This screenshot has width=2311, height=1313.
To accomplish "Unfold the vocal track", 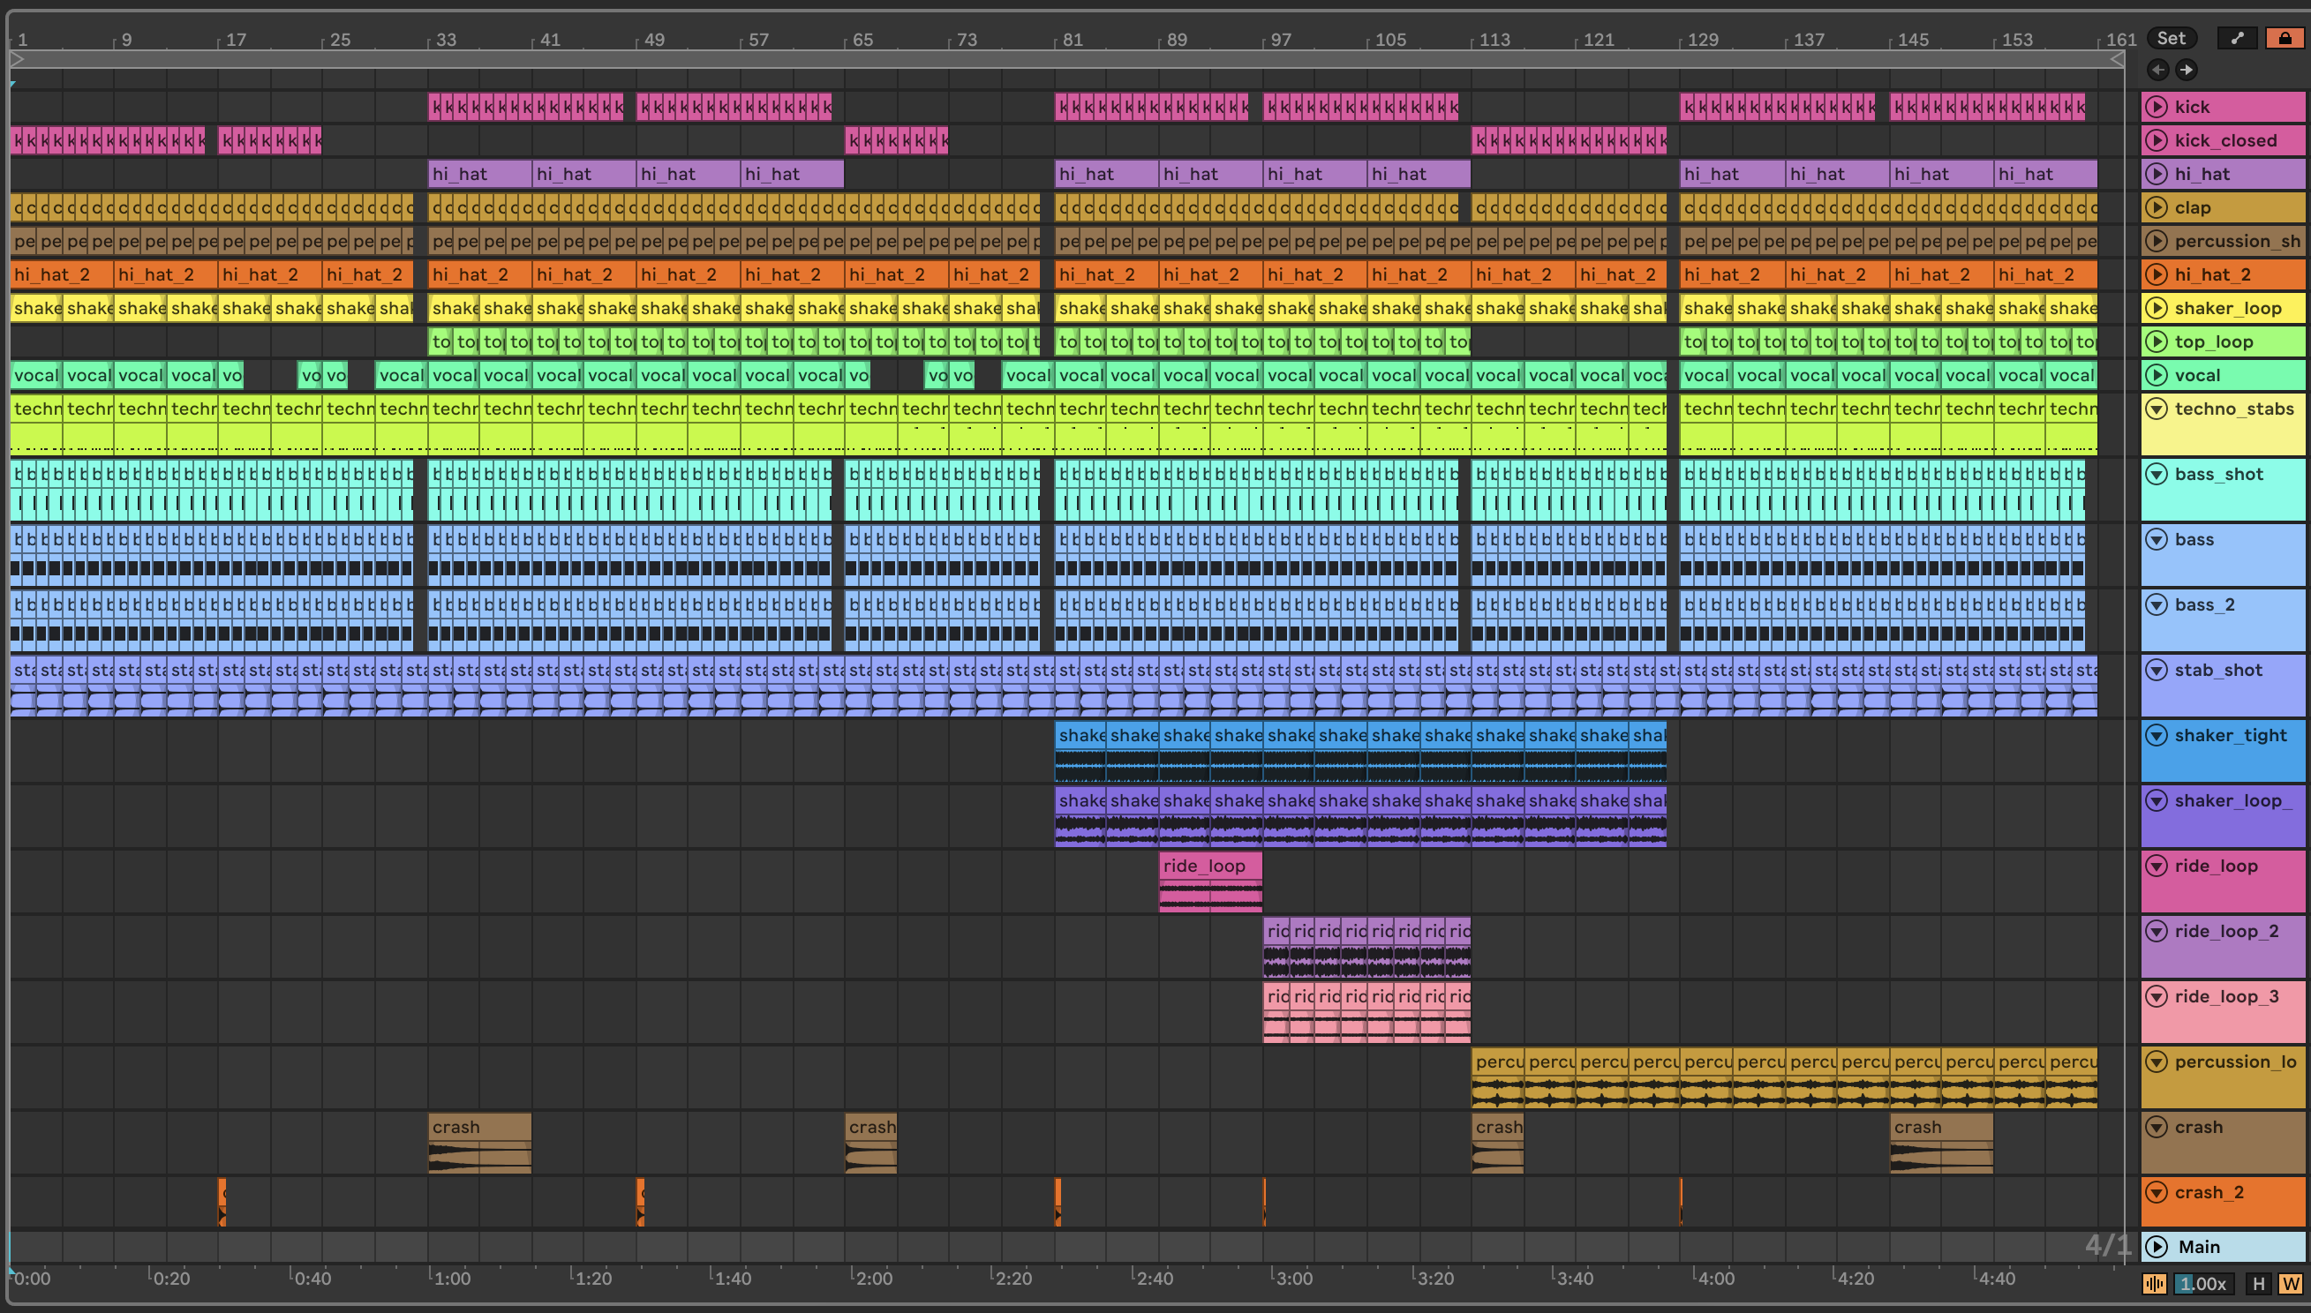I will 2157,374.
